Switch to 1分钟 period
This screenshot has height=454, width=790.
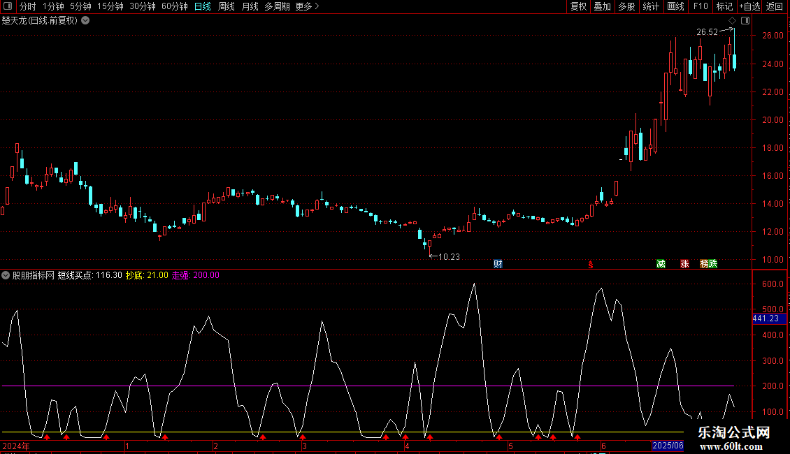(53, 6)
